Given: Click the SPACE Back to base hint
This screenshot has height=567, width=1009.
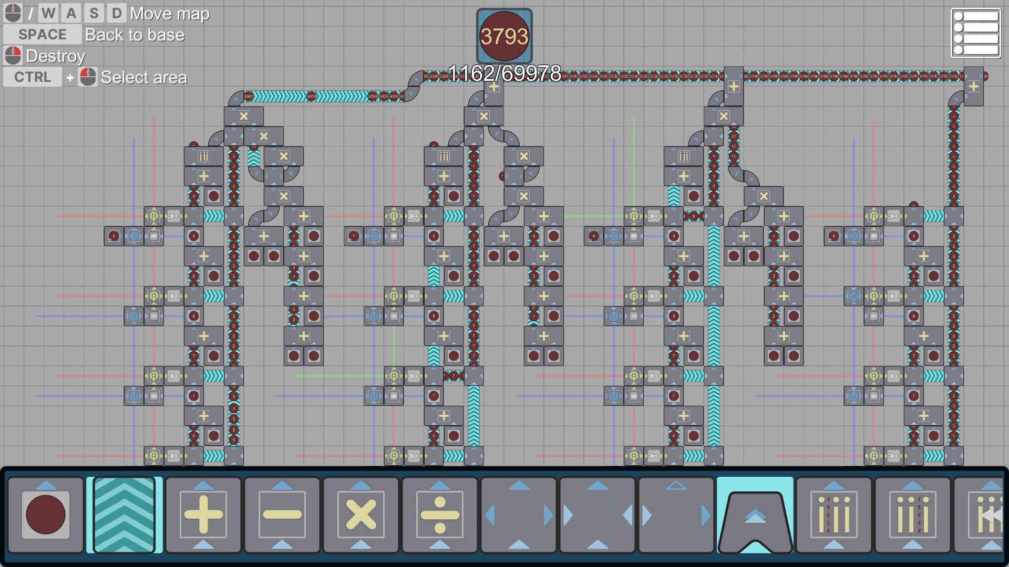Looking at the screenshot, I should tap(43, 35).
